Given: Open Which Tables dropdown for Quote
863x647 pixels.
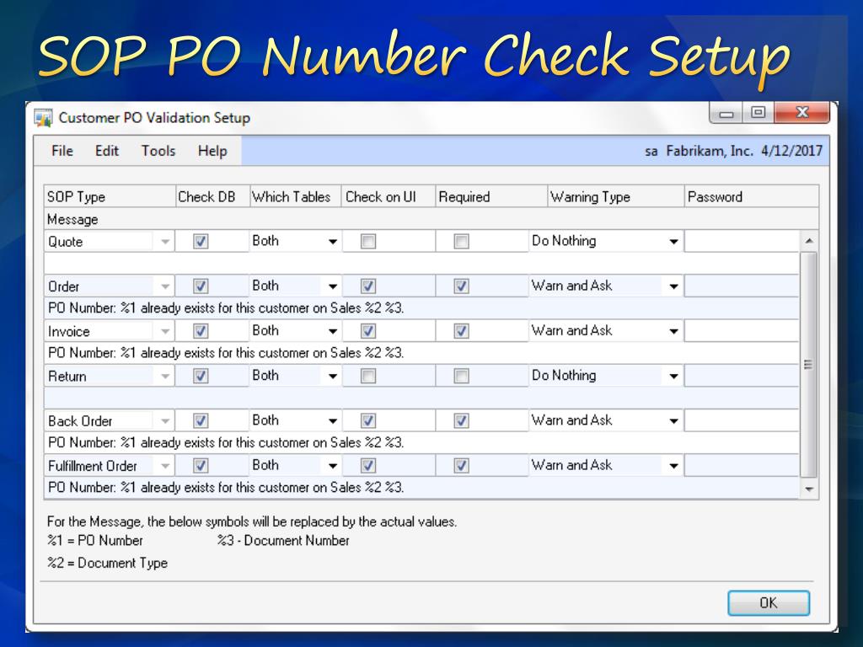Looking at the screenshot, I should pos(332,242).
